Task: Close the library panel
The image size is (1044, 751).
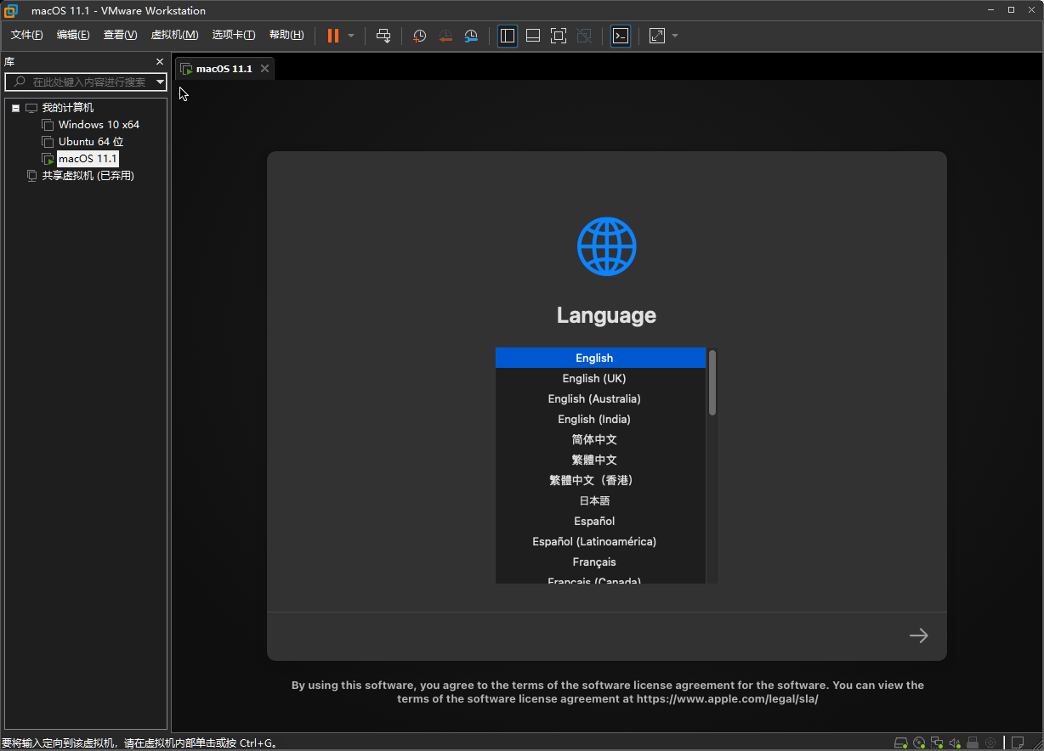Action: tap(160, 62)
